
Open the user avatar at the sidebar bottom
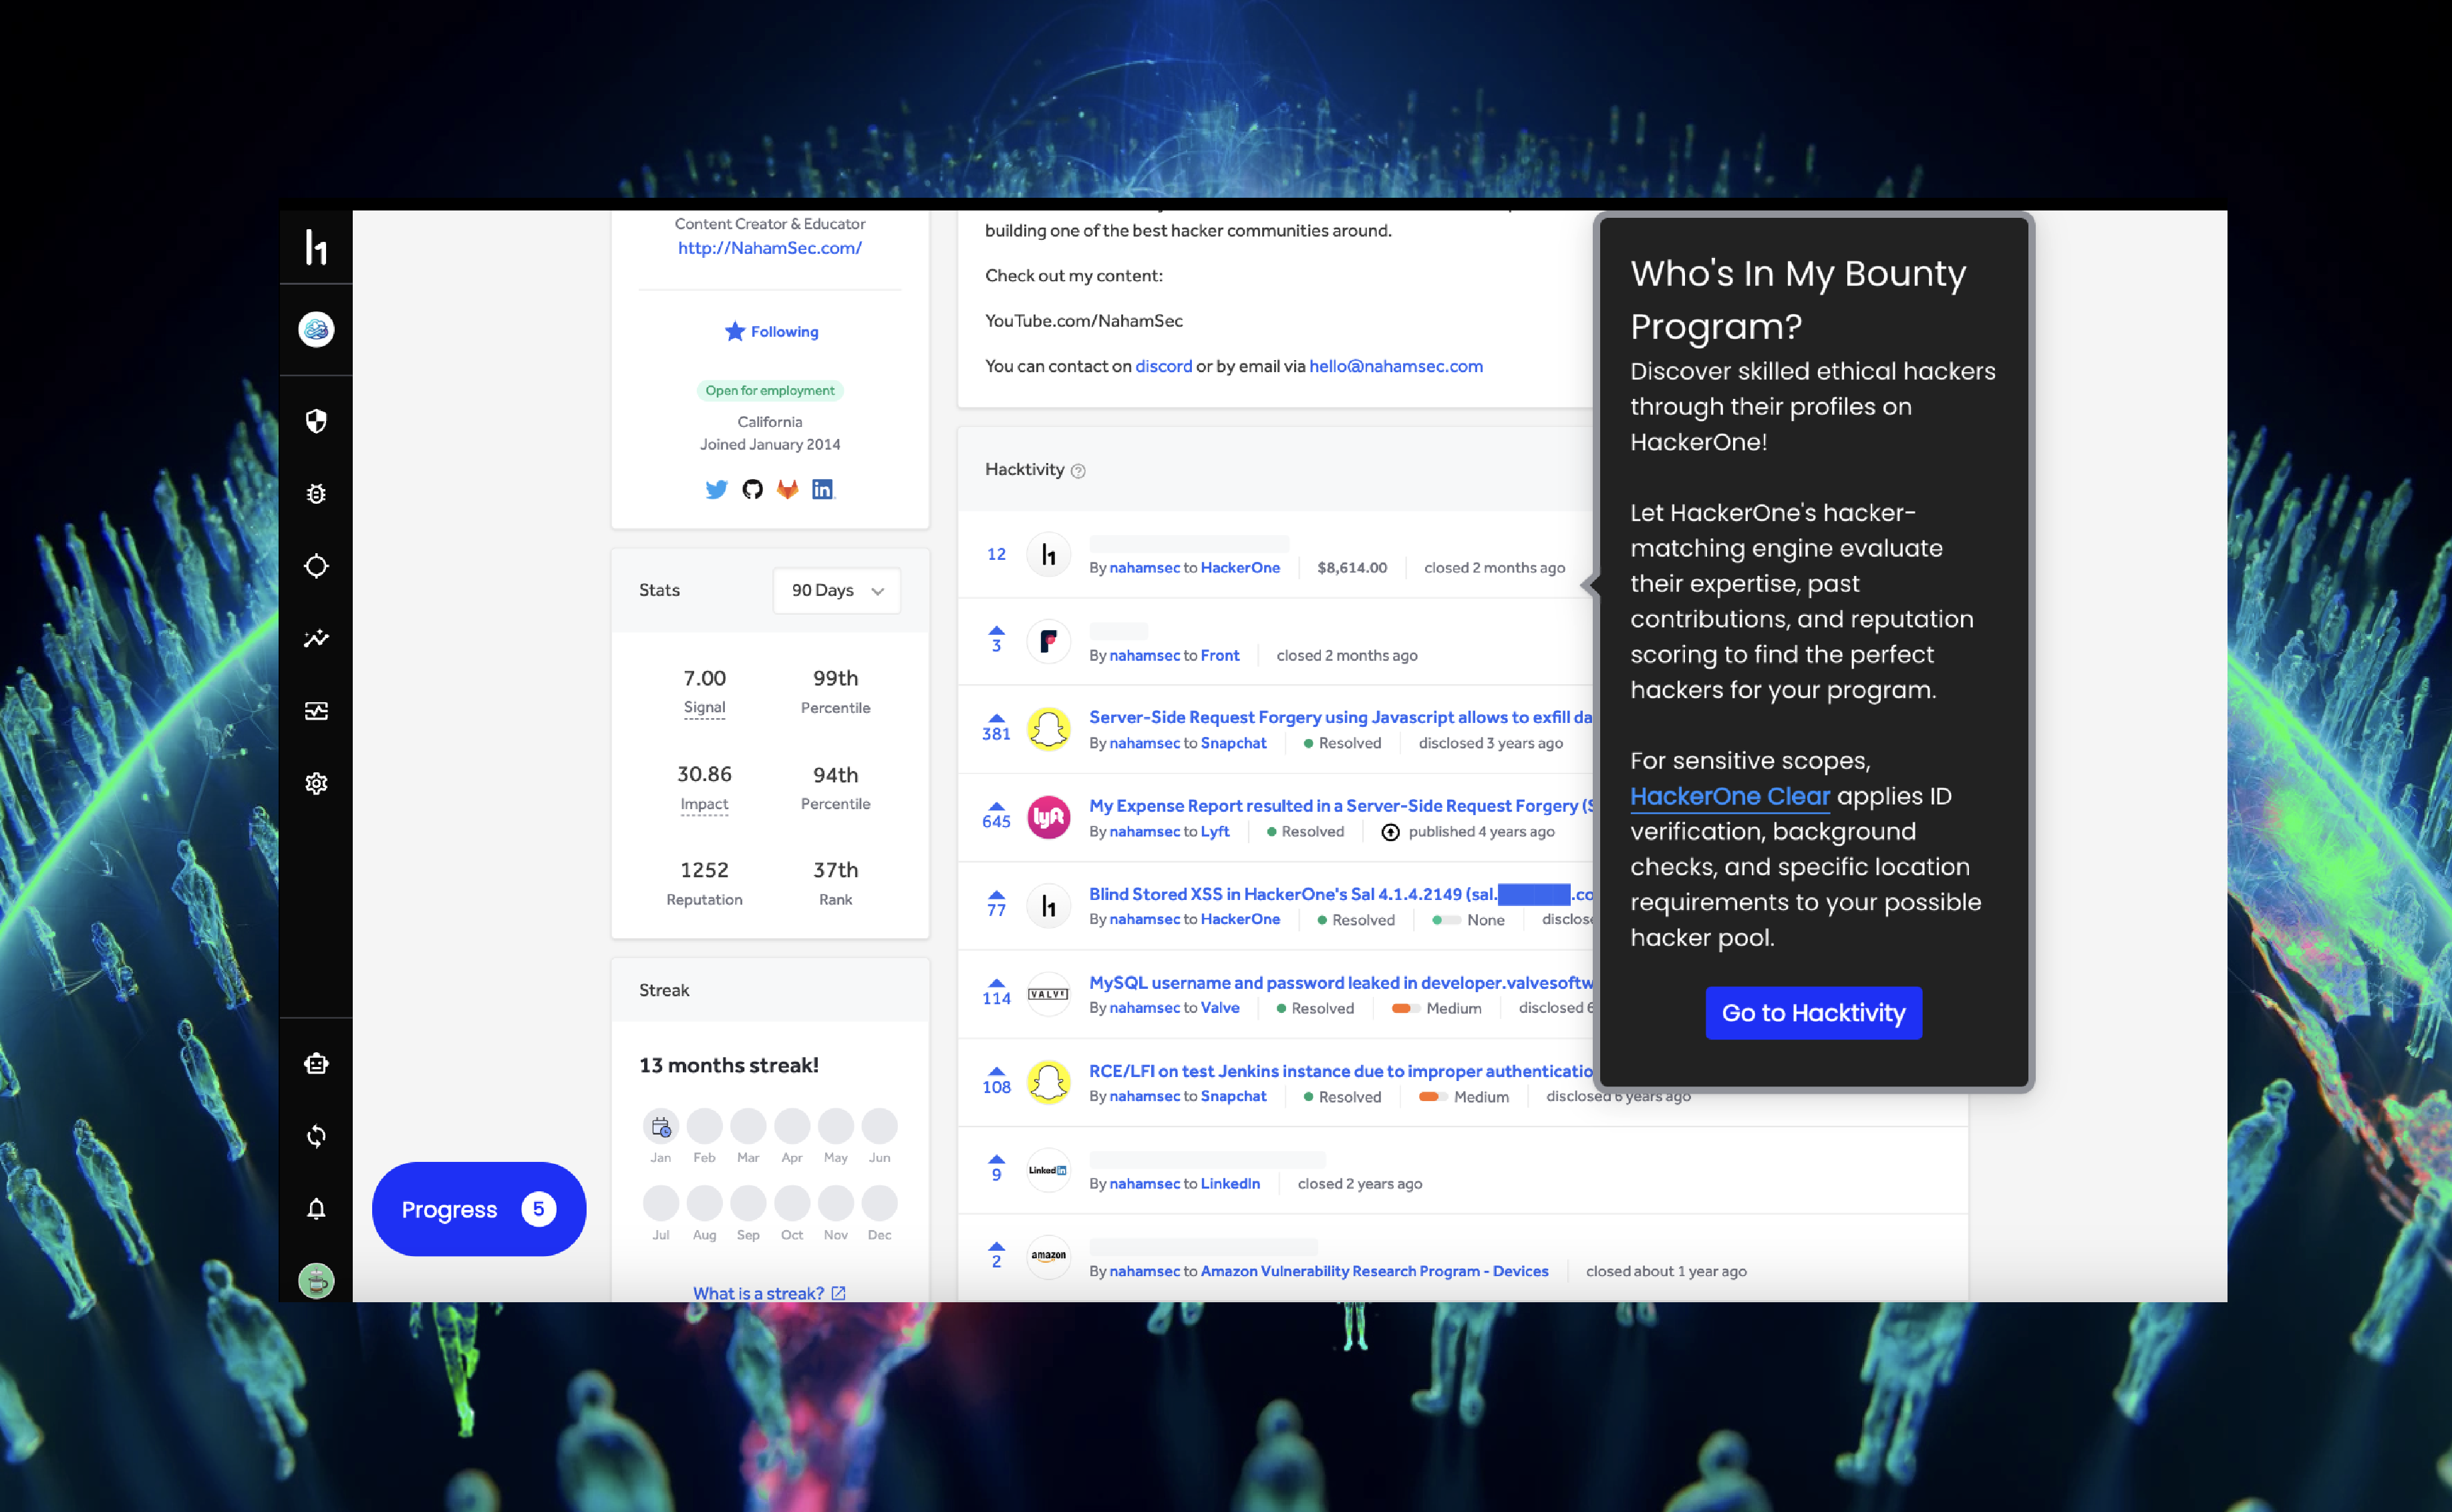pos(316,1281)
